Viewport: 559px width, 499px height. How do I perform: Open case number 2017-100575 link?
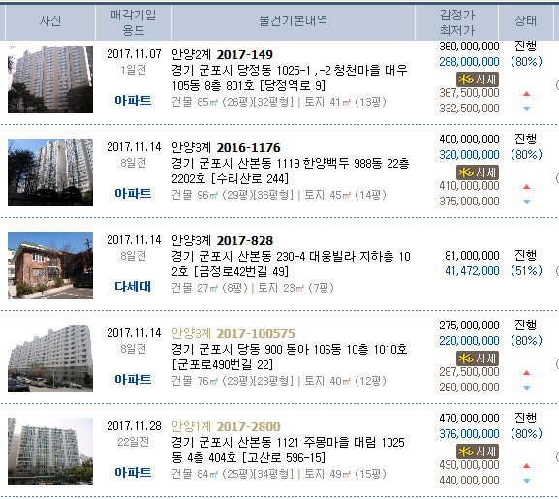pos(256,333)
